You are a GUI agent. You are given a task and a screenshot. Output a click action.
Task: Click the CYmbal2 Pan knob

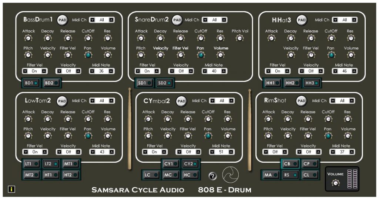point(208,136)
